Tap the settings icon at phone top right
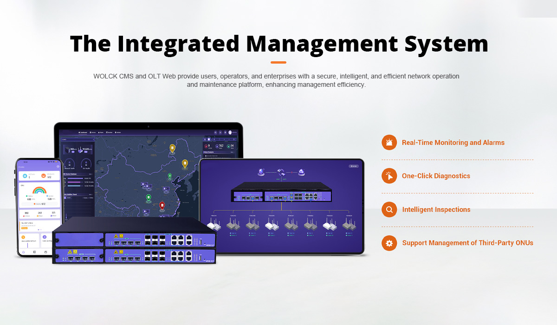This screenshot has width=557, height=325. (58, 166)
